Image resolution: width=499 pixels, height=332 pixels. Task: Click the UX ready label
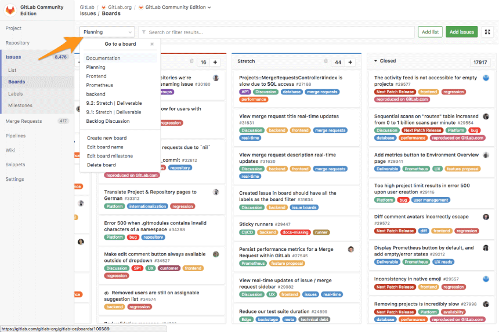pyautogui.click(x=443, y=262)
